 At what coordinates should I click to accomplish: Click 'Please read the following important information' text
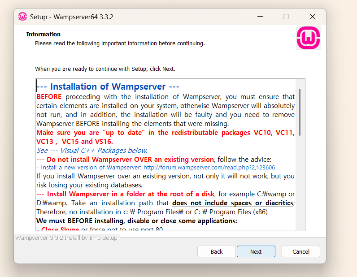click(x=120, y=43)
